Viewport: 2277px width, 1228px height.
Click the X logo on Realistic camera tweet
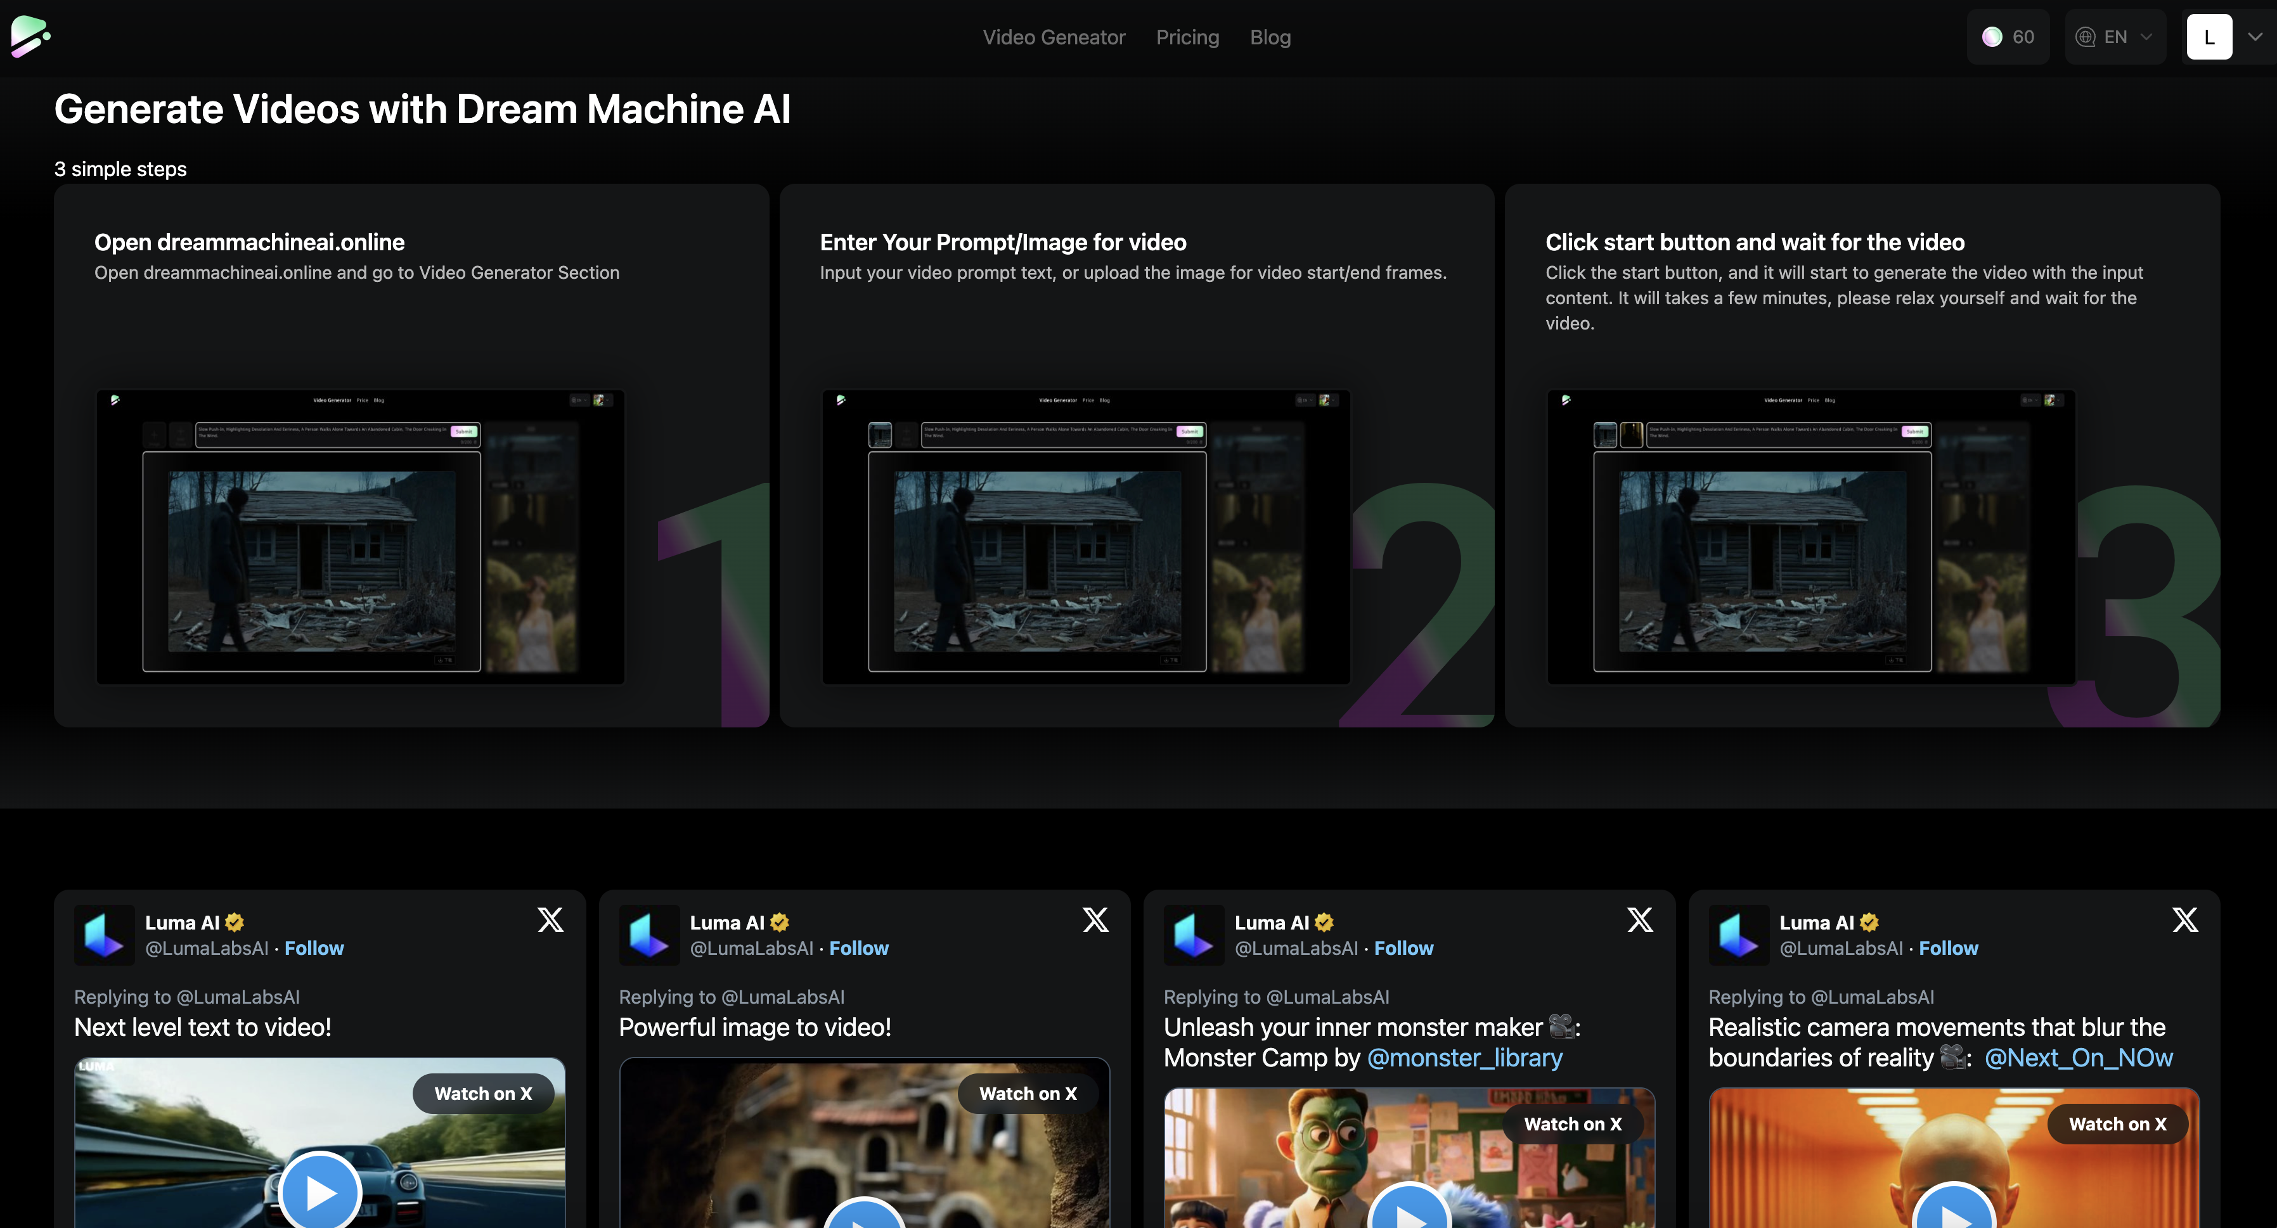pyautogui.click(x=2184, y=921)
